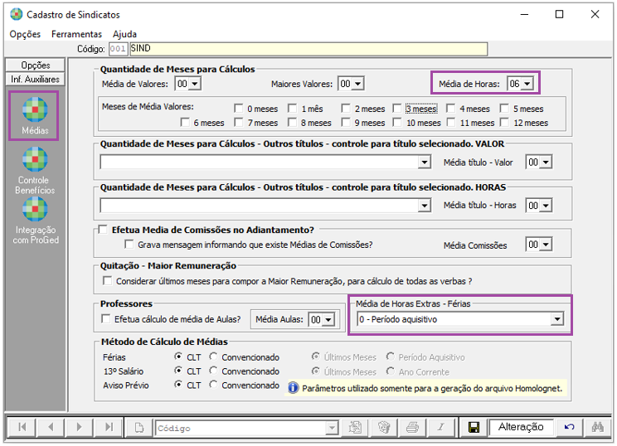Check the 7 meses checkbox
The width and height of the screenshot is (617, 446).
238,123
